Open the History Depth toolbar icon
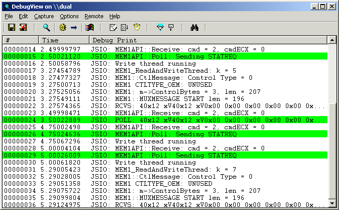The height and width of the screenshot is (210, 339). tap(171, 27)
